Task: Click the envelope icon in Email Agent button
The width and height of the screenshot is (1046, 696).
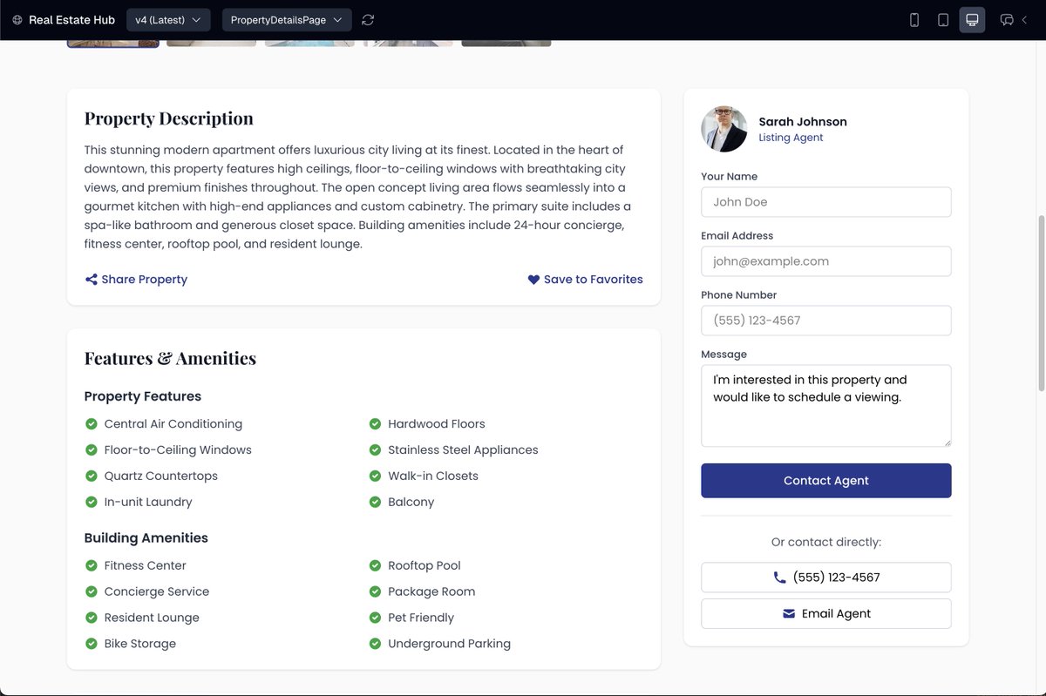Action: [789, 613]
